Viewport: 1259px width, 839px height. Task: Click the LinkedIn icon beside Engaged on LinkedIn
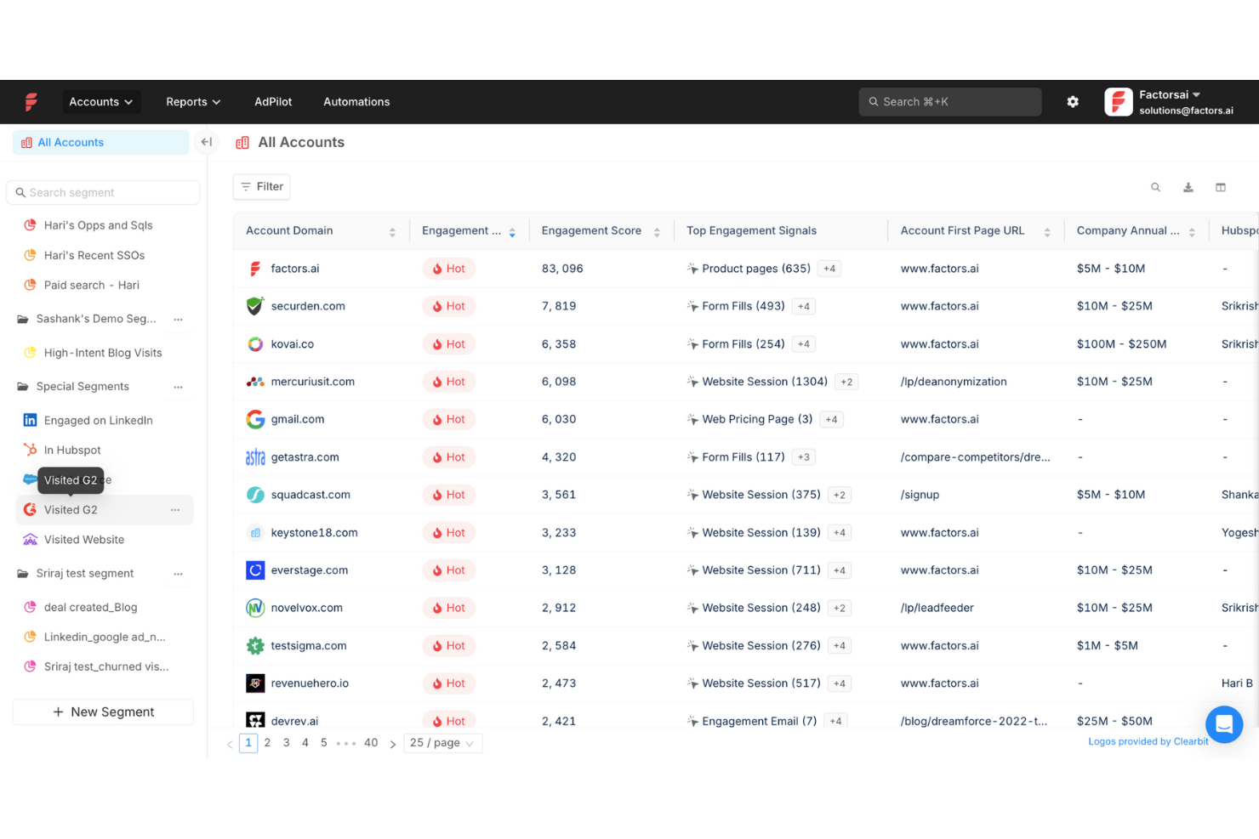point(30,420)
